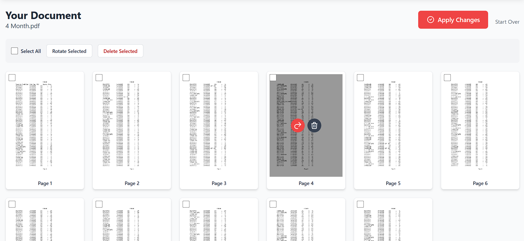Check the first checkbox in second row

(12, 204)
